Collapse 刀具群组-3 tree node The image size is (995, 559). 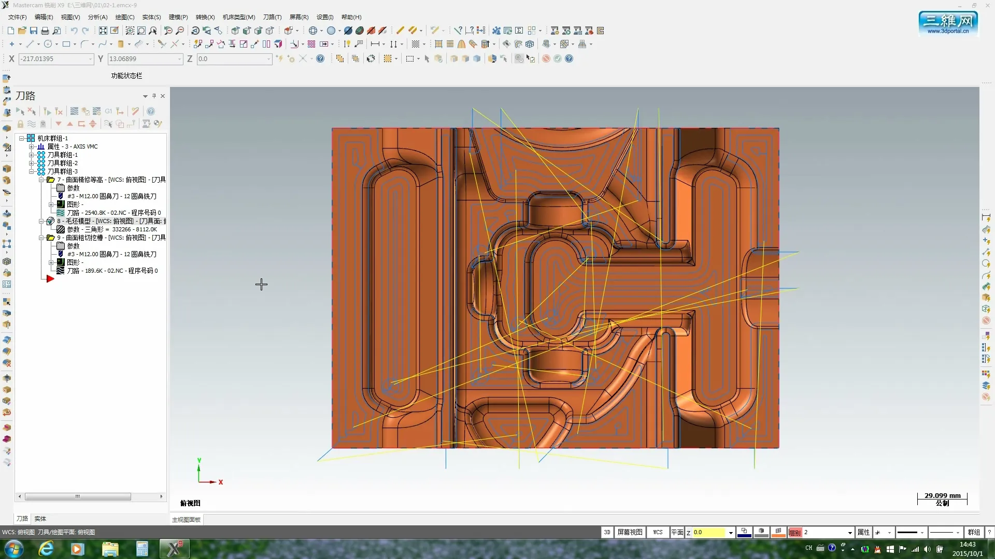point(32,171)
